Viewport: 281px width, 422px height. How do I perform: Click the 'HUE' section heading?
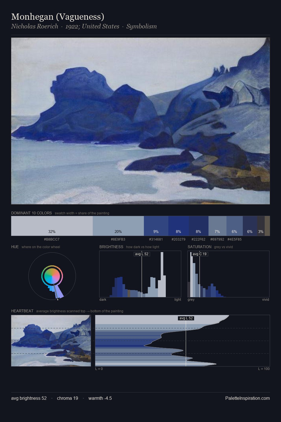coord(15,247)
